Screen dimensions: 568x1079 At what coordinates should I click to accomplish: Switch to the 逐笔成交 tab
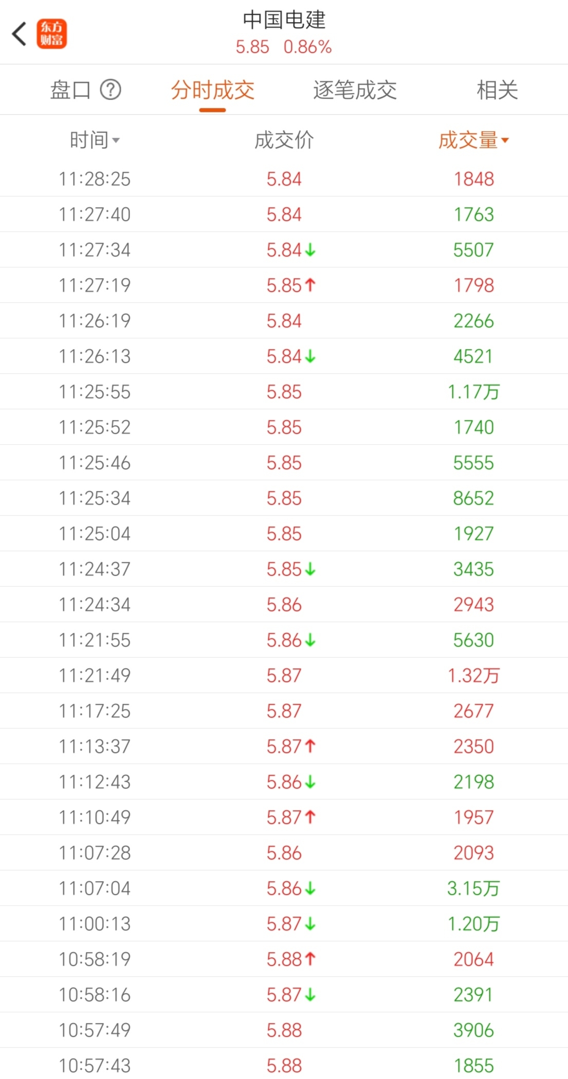point(355,90)
